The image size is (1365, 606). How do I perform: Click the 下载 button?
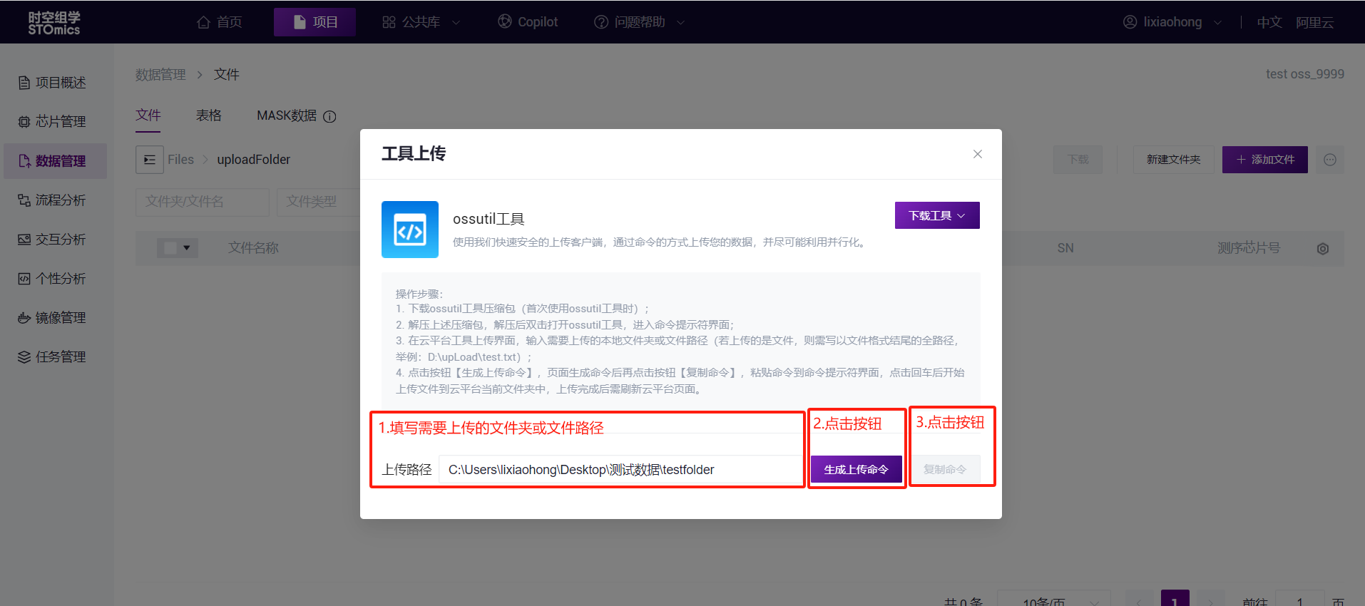click(1078, 160)
